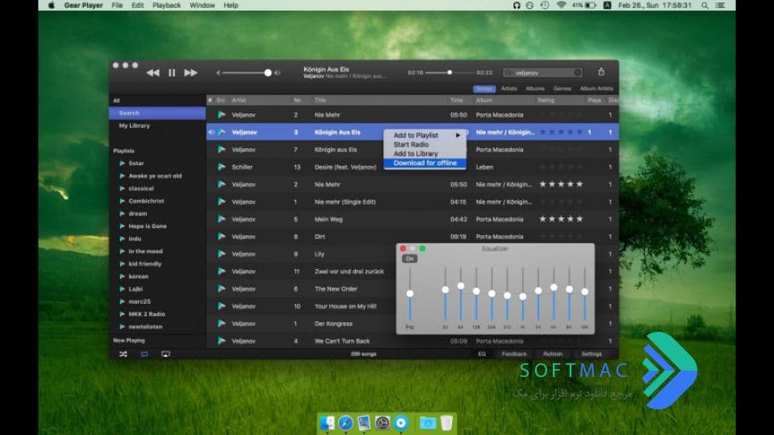The height and width of the screenshot is (435, 774).
Task: Click the share icon in the toolbar
Action: pos(600,72)
